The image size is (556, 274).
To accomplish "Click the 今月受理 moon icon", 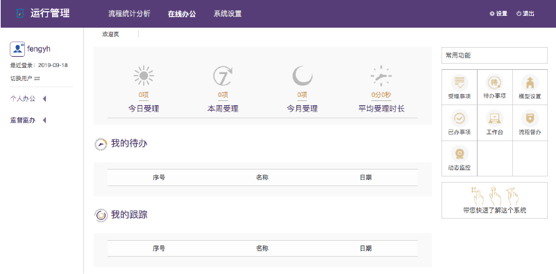I will pos(302,75).
